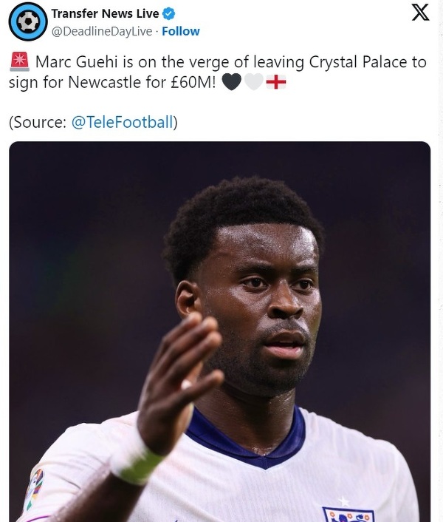Click the black heart emoji
Image resolution: width=443 pixels, height=522 pixels.
[231, 83]
